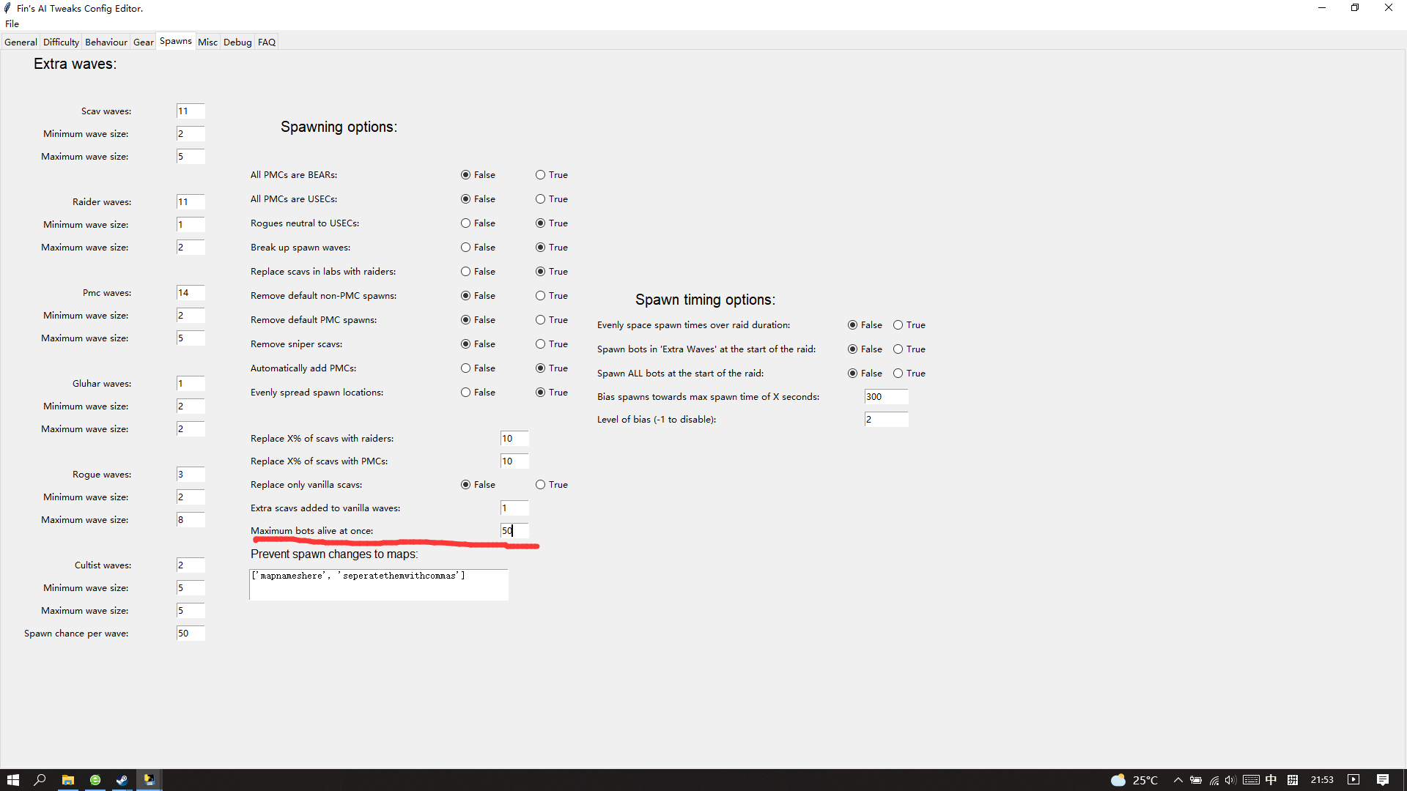Screen dimensions: 1407x791
Task: Click the taskbar search magnifier icon
Action: [40, 780]
